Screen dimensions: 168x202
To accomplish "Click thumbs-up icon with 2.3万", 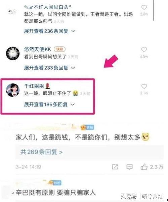I will tap(144, 167).
